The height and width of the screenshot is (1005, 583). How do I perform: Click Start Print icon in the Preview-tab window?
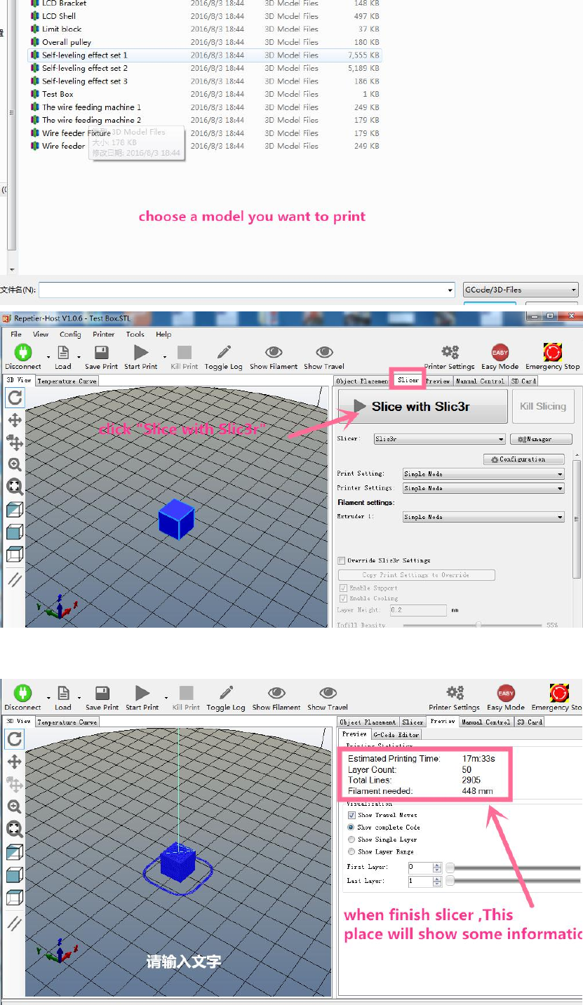click(x=142, y=693)
